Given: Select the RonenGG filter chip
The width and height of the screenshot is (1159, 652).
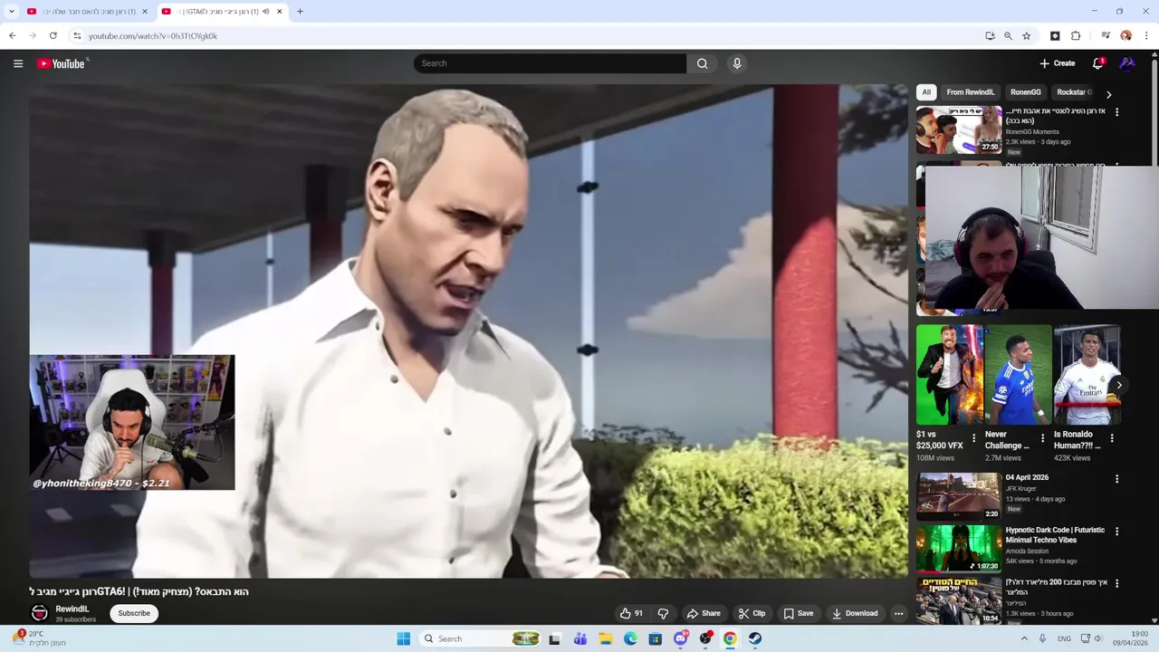Looking at the screenshot, I should pyautogui.click(x=1026, y=92).
